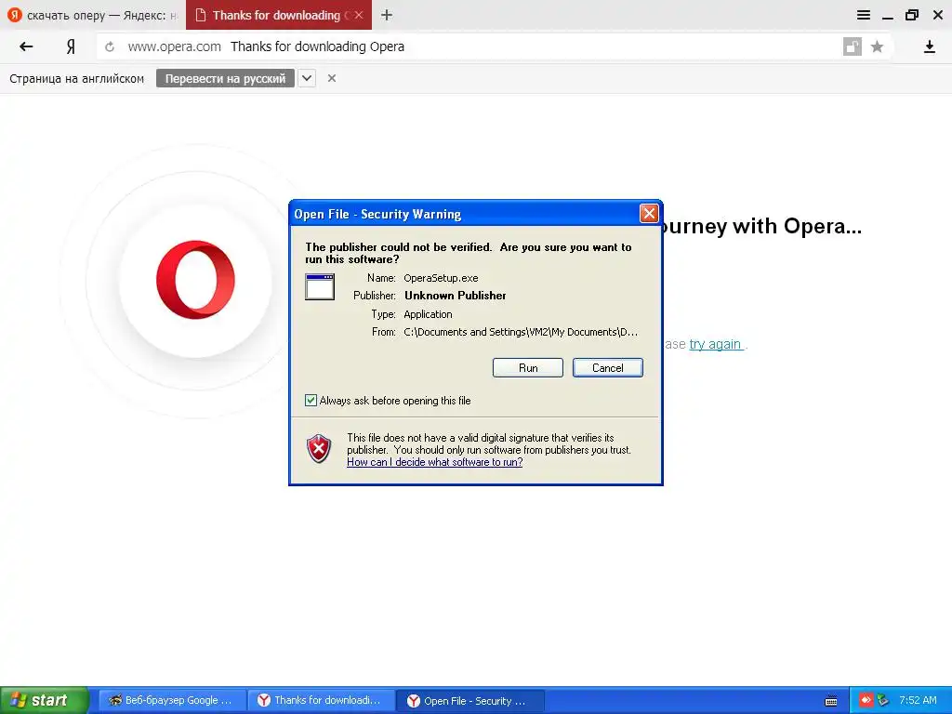Expand the translation options dropdown arrow

click(307, 78)
